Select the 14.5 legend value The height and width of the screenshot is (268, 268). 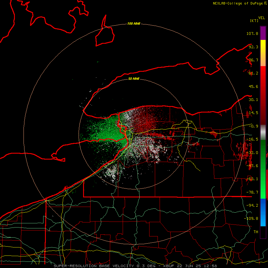pyautogui.click(x=253, y=113)
